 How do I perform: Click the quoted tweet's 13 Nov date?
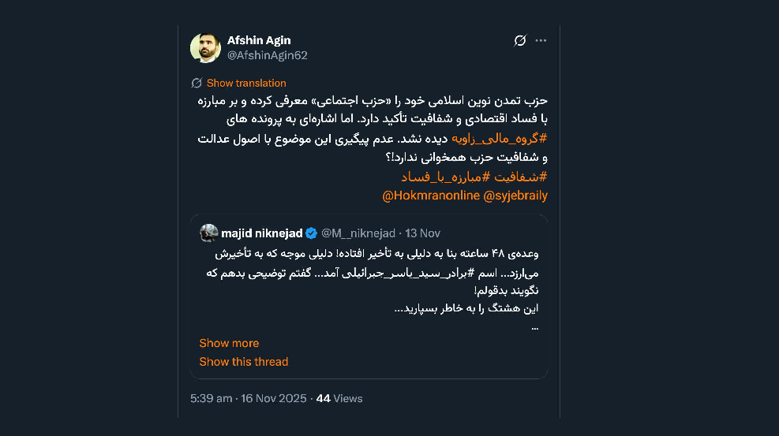coord(422,233)
